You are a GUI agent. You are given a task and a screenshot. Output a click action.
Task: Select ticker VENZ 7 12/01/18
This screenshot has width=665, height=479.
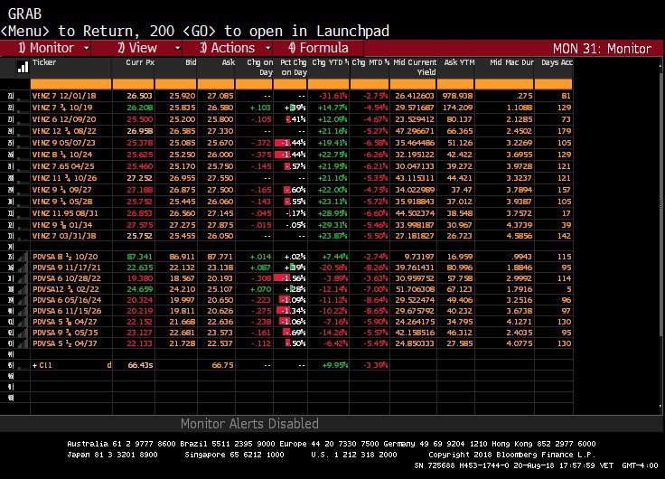click(x=64, y=96)
